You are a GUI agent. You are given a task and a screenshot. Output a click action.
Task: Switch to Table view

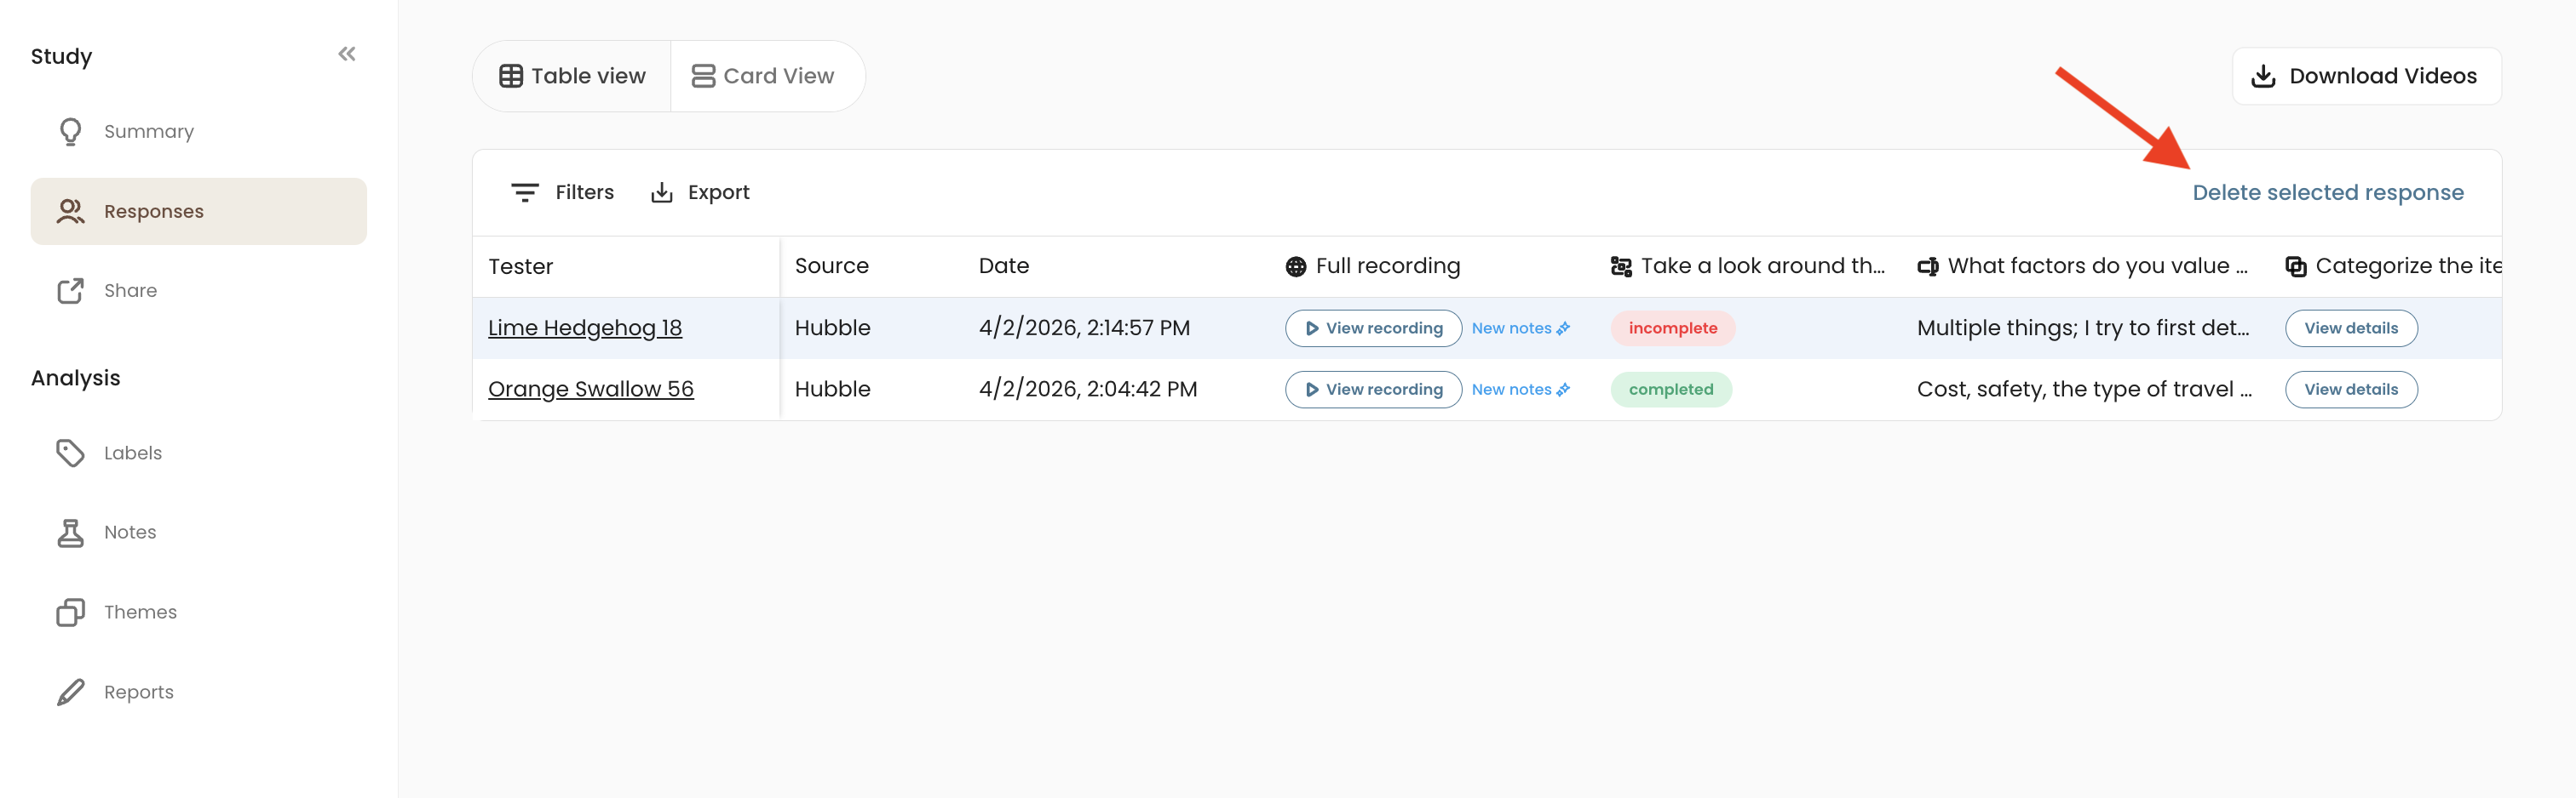pyautogui.click(x=572, y=76)
